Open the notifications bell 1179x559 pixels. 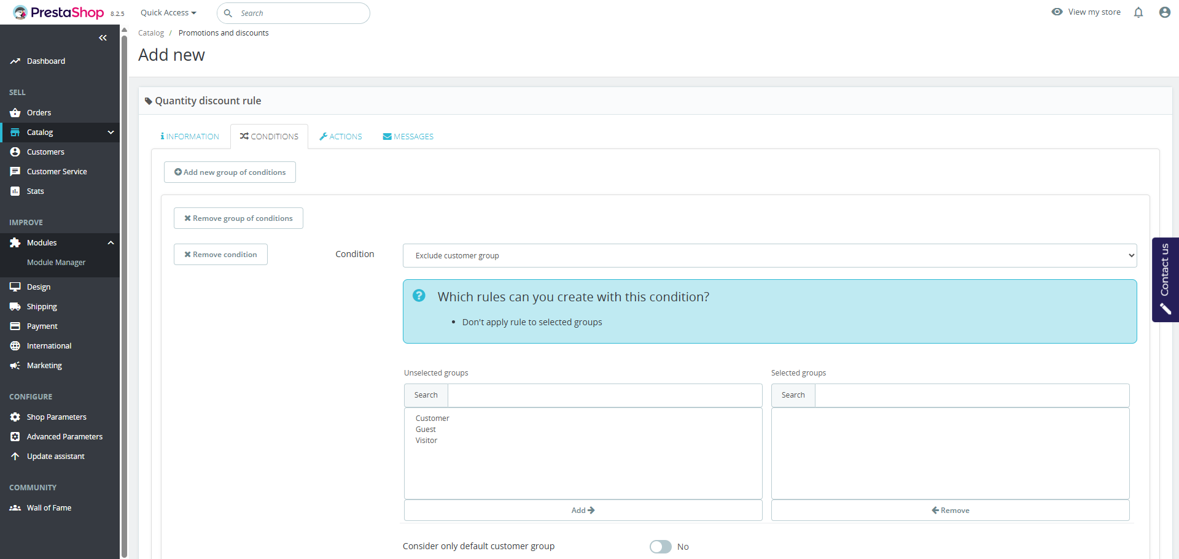(1138, 12)
